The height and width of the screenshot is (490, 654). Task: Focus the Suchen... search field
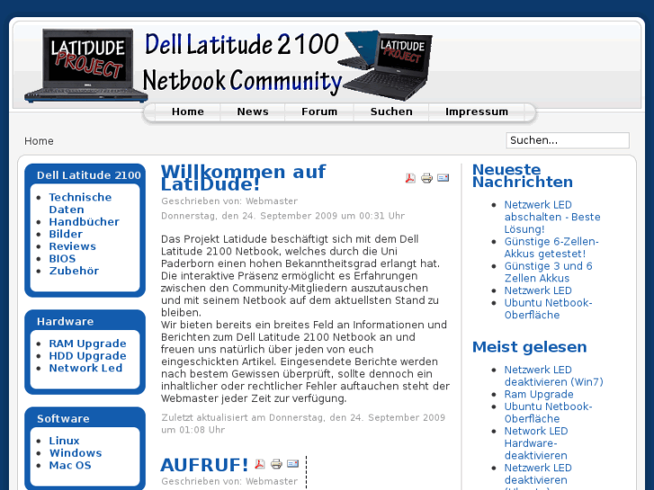pos(568,140)
